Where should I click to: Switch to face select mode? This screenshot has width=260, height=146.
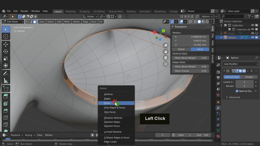point(35,22)
